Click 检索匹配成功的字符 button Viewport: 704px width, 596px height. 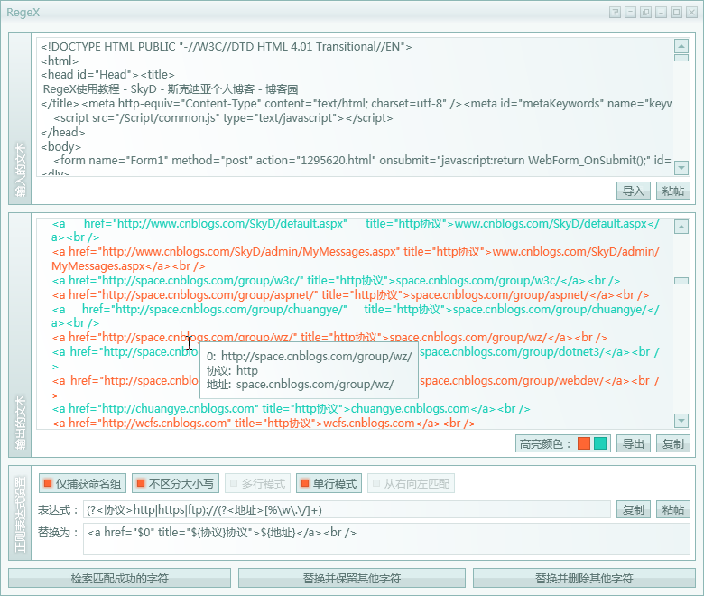(119, 578)
